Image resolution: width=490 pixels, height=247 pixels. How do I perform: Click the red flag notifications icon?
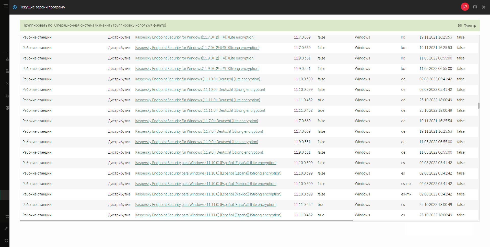point(465,7)
